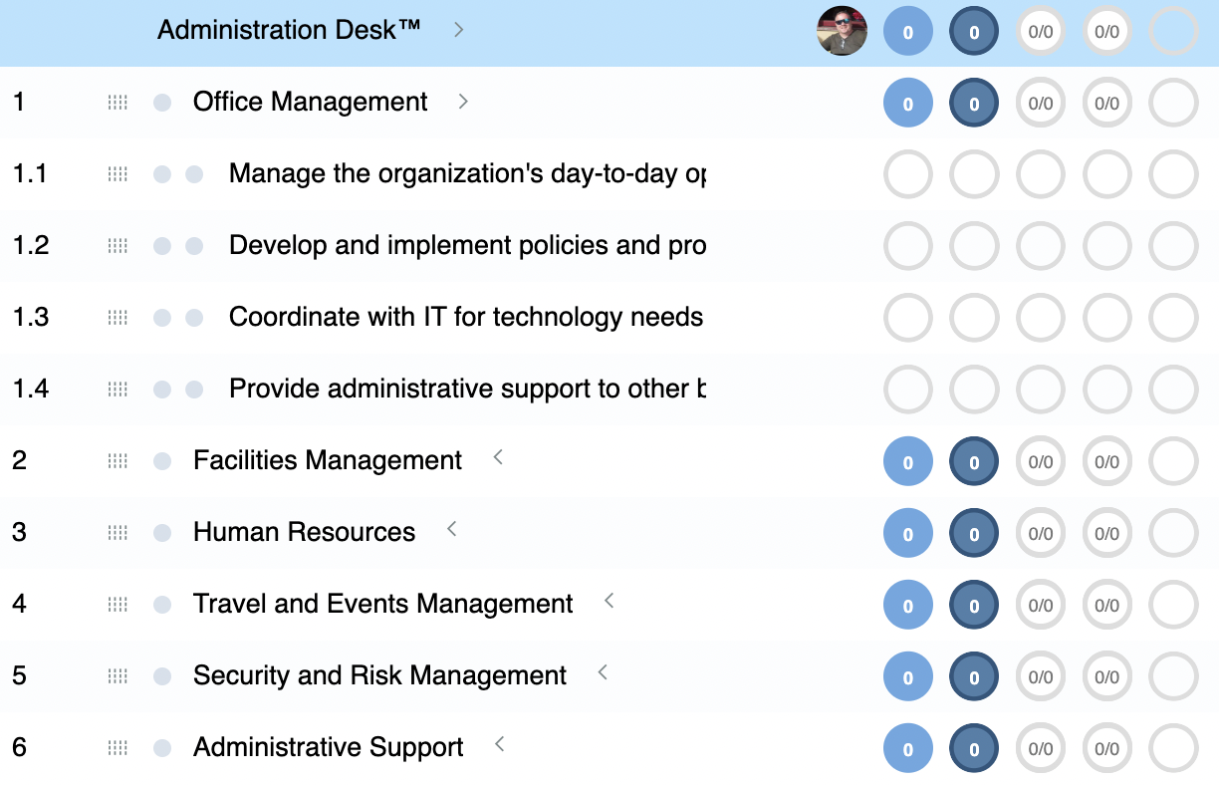This screenshot has height=785, width=1219.
Task: Click drag handle icon for Human Resources
Action: [118, 533]
